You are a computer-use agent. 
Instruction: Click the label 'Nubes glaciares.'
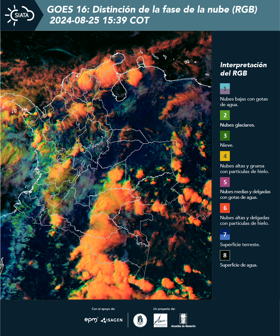237,125
